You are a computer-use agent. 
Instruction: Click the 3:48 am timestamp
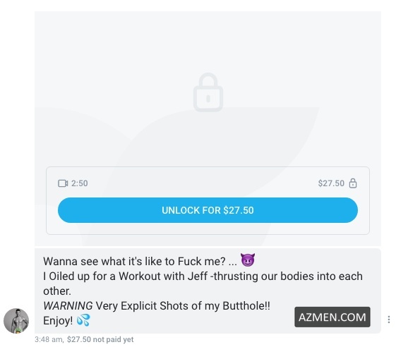[49, 339]
